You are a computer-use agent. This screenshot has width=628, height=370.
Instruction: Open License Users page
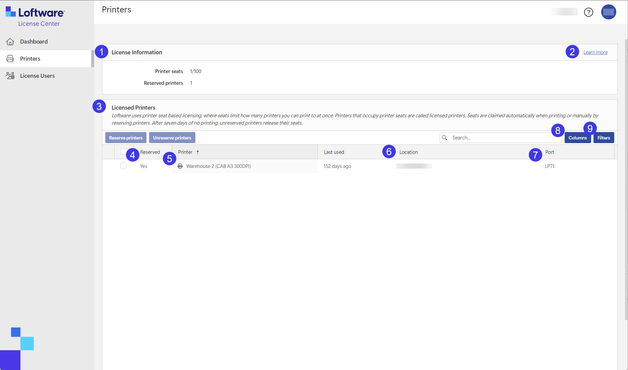(37, 76)
